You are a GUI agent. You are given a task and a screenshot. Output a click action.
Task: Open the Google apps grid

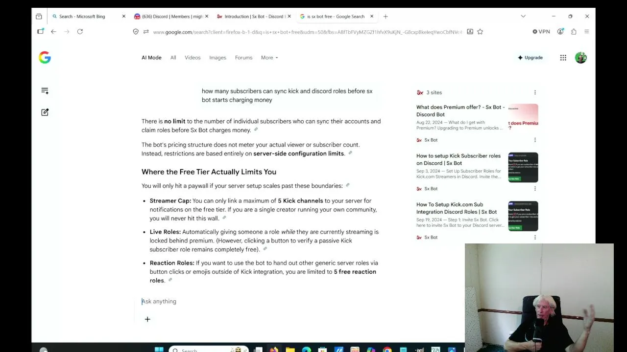coord(563,58)
